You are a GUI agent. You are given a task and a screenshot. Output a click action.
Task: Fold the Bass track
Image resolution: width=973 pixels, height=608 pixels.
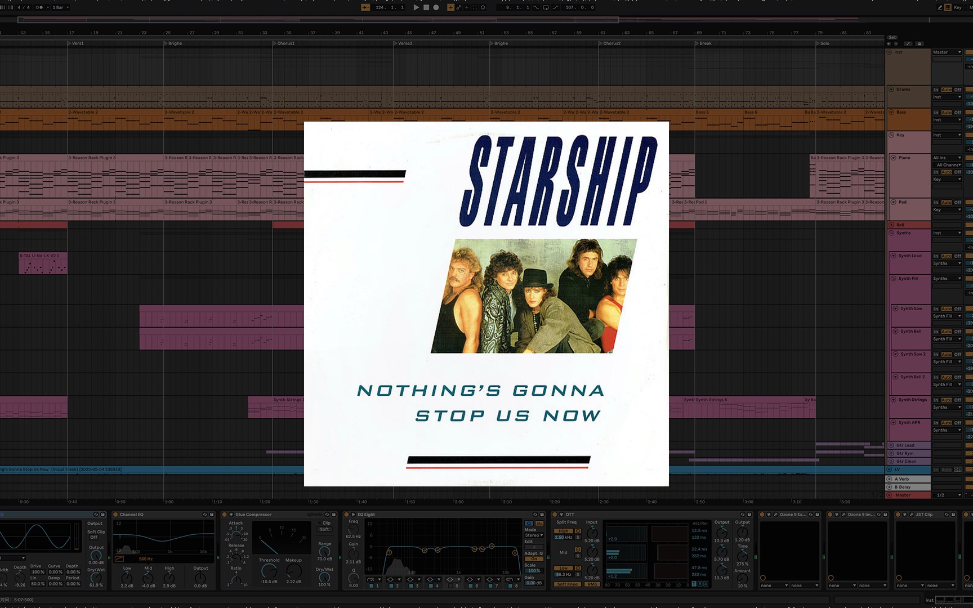point(891,112)
